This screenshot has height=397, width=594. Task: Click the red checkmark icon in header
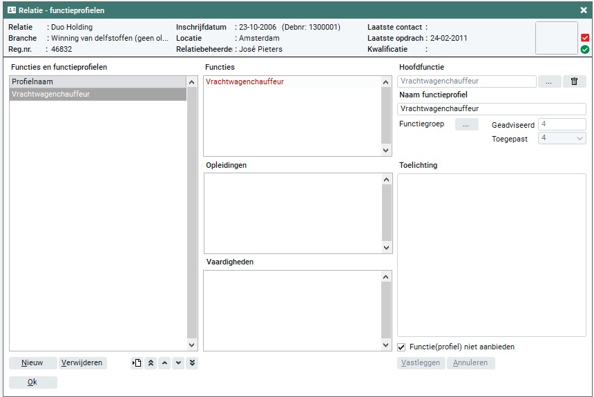(x=585, y=38)
